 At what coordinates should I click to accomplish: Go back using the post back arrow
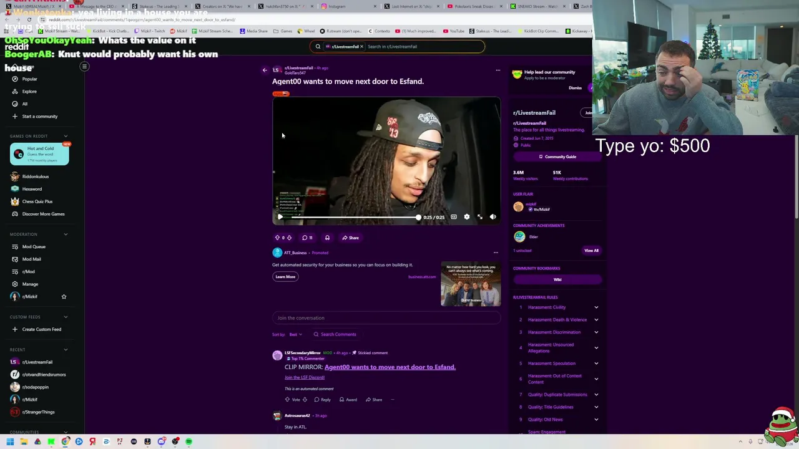(265, 70)
